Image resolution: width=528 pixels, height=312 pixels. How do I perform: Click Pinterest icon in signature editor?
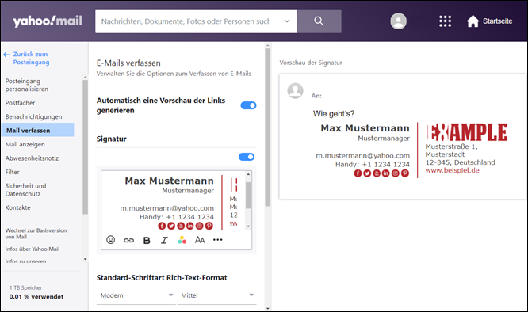209,226
